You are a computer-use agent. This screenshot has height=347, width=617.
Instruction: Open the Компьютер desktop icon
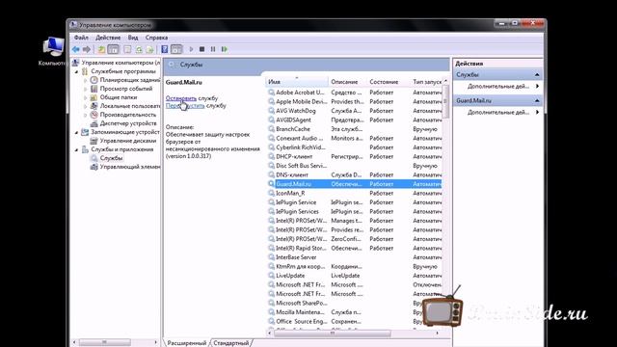tap(53, 51)
